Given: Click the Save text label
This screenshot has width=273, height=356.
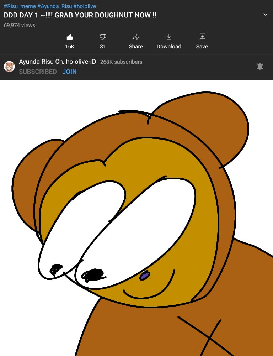Looking at the screenshot, I should click(202, 47).
